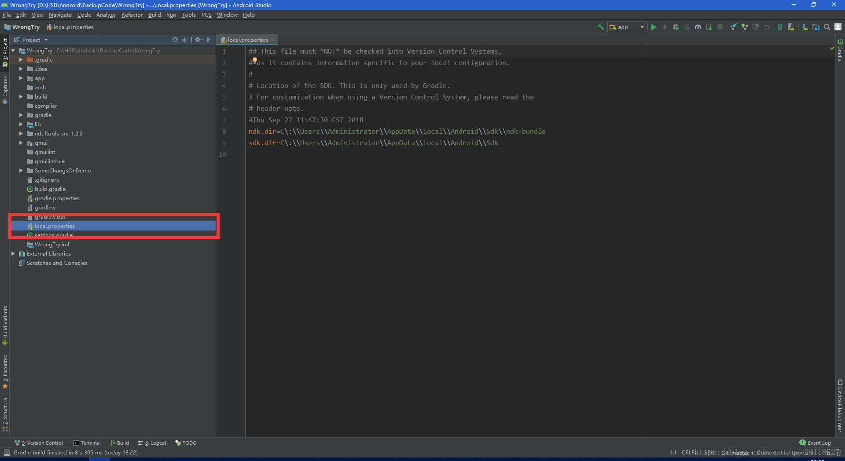
Task: Expand the .idea folder
Action: coord(21,69)
